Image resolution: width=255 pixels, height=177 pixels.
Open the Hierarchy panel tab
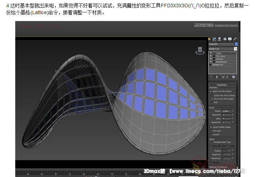pos(219,39)
